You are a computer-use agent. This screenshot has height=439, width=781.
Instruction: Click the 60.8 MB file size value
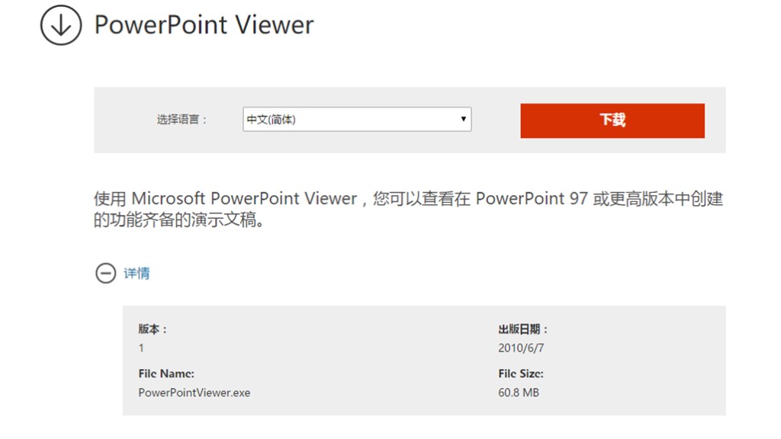pyautogui.click(x=519, y=393)
